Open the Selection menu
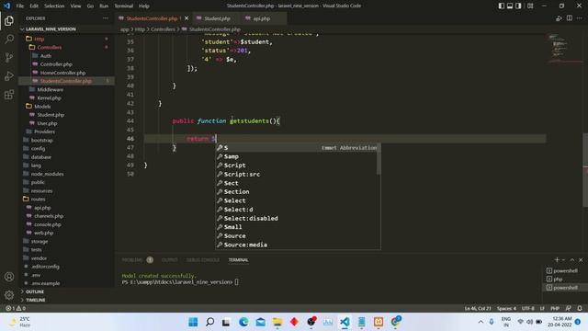Screen dimensions: 588x331 54,6
